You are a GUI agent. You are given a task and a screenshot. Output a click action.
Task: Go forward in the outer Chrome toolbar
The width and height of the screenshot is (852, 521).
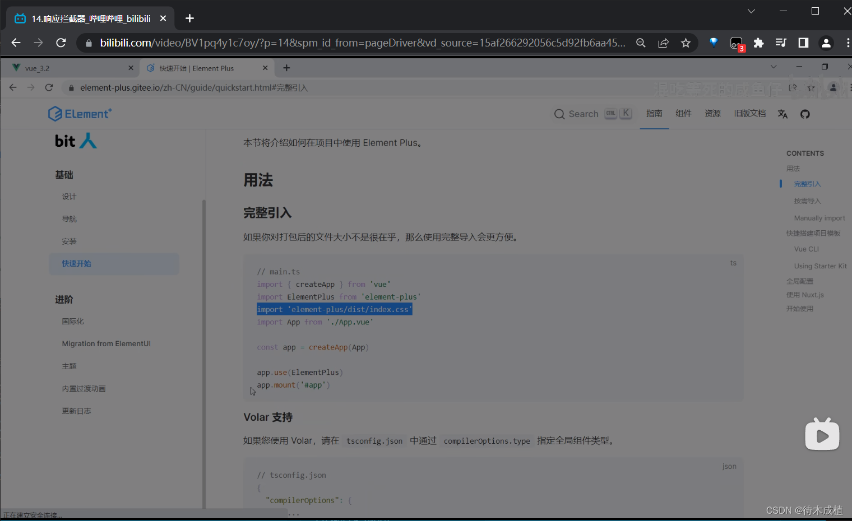pyautogui.click(x=38, y=43)
